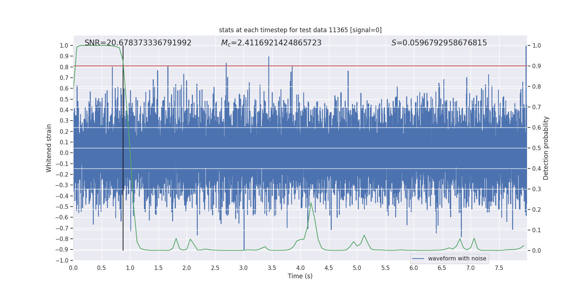Select the chirp mass Mc annotation
Viewport: 586px width, 293px height.
tap(271, 43)
